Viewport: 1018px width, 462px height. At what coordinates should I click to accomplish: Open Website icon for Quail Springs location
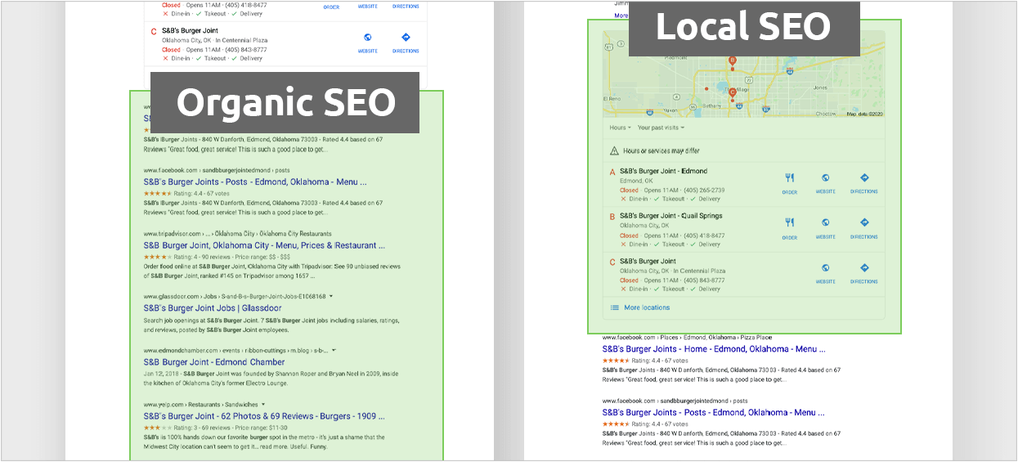(826, 222)
